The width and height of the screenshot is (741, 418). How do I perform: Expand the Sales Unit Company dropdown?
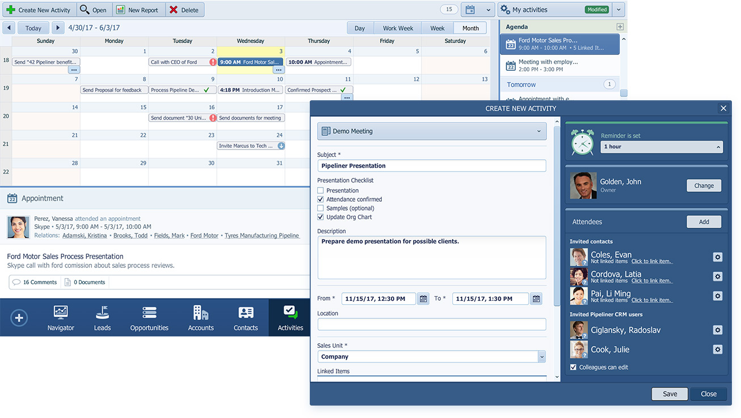pos(541,357)
